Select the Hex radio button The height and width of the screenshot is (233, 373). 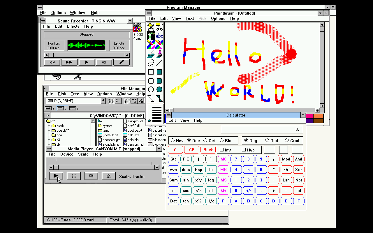tap(177, 141)
